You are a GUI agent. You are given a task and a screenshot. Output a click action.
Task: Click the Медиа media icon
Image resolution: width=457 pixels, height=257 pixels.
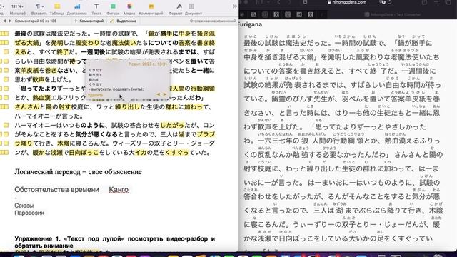coord(129,6)
